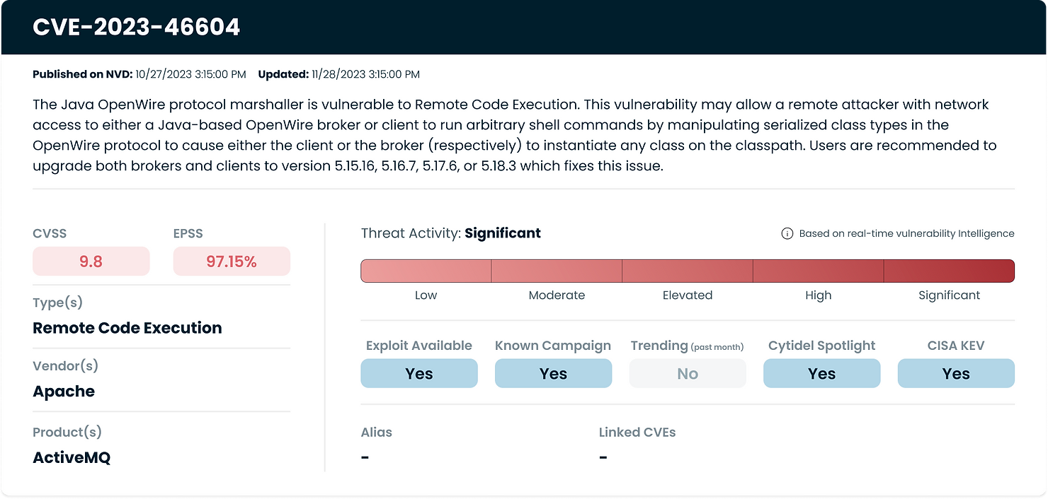Screen dimensions: 1048x499
Task: Click the Moderate segment of threat activity bar
Action: pos(557,270)
